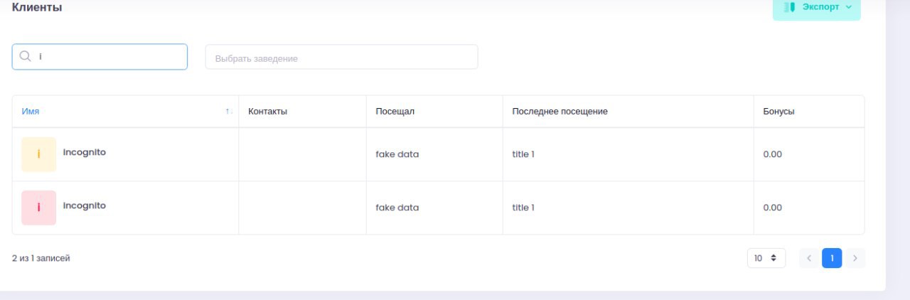Click the Контакты column header
Screen dimensions: 910x300
click(x=267, y=112)
